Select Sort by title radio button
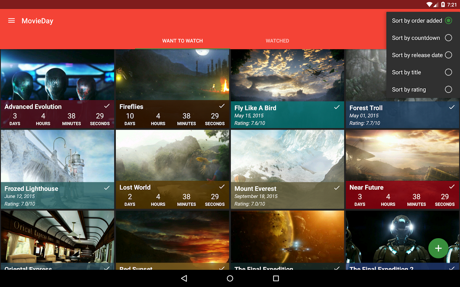 [x=448, y=72]
